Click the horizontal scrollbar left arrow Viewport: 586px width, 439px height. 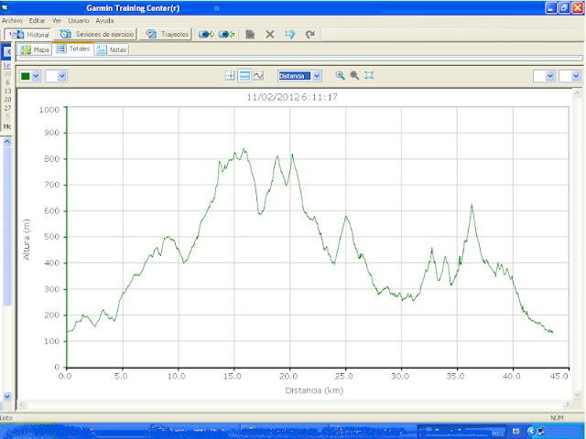click(22, 404)
